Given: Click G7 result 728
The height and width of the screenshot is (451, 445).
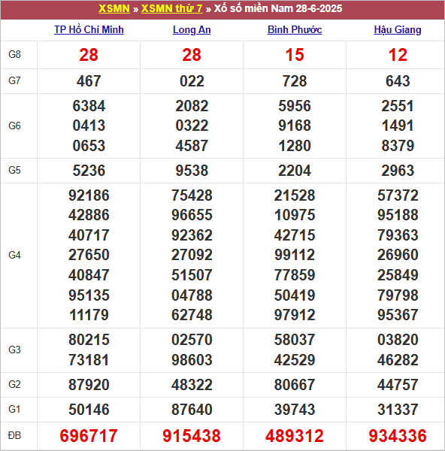Looking at the screenshot, I should [295, 81].
